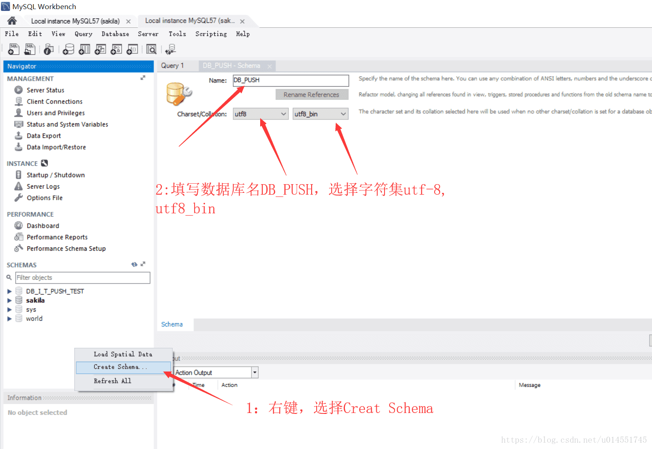The image size is (652, 449).
Task: Click Performance Reports icon
Action: pos(19,237)
